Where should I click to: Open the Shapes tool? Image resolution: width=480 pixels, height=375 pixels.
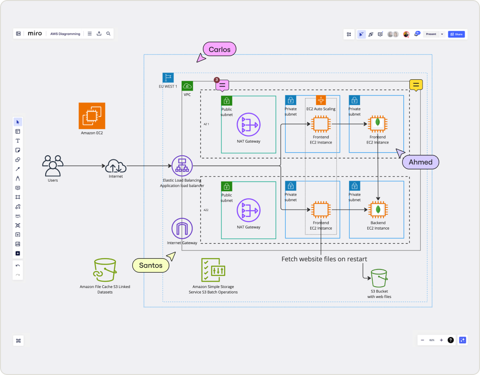(18, 159)
